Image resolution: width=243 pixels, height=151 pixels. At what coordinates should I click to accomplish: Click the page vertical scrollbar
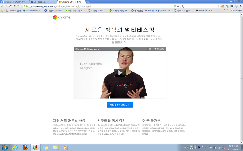pyautogui.click(x=241, y=78)
